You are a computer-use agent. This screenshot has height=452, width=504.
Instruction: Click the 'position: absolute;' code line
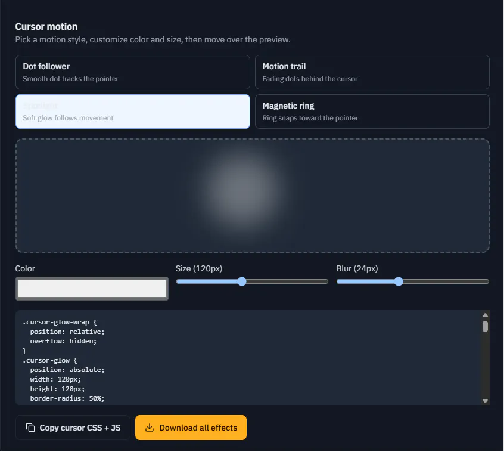click(67, 370)
